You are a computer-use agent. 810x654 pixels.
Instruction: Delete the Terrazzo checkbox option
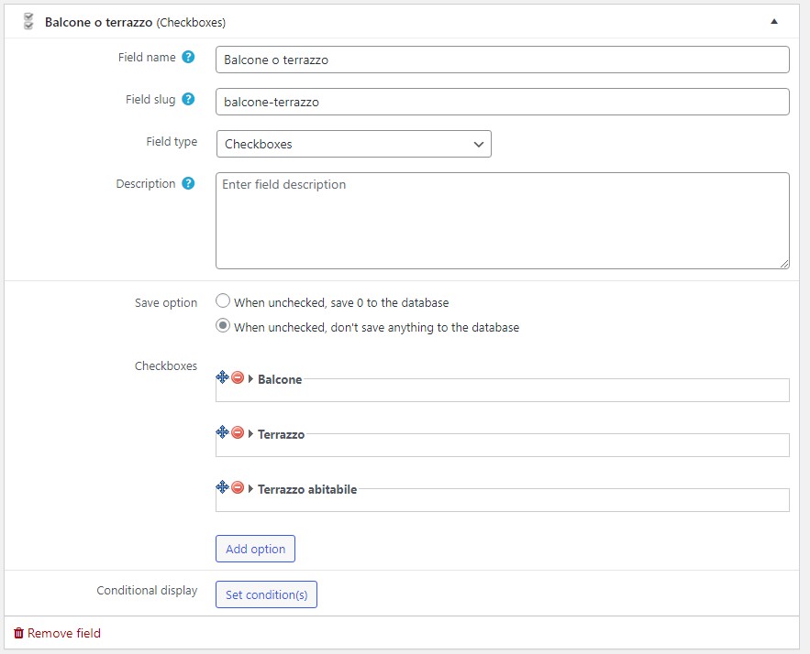click(x=238, y=432)
